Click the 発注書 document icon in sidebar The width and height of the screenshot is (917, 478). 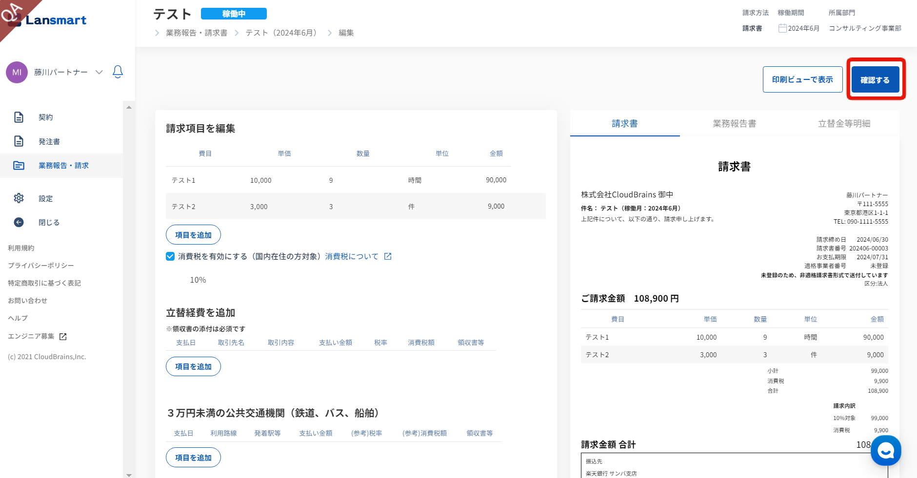pos(19,141)
